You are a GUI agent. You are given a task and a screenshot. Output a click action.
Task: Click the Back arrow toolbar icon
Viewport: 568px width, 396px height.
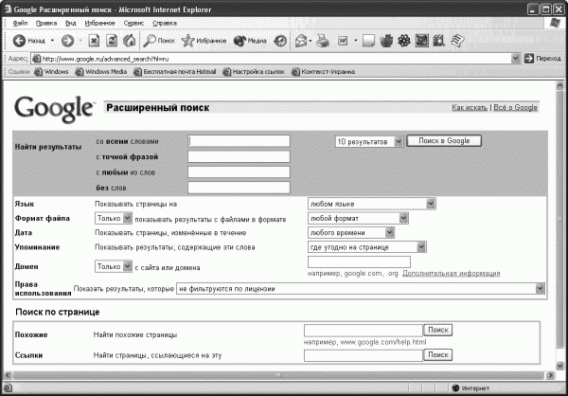point(19,41)
